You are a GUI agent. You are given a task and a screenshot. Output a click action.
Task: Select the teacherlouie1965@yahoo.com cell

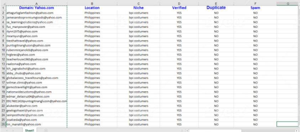tap(37, 59)
